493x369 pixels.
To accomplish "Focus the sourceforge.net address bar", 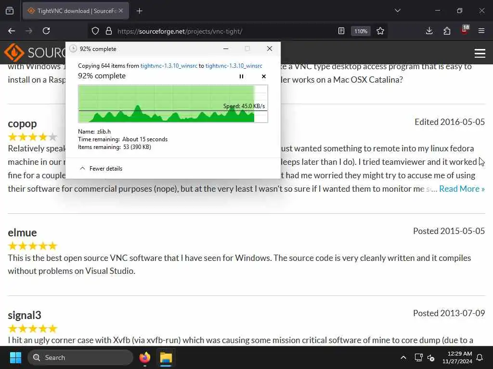I will (180, 31).
